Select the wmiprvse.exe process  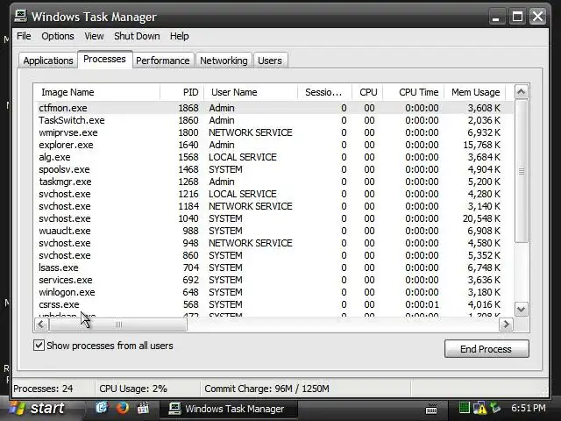point(274,132)
